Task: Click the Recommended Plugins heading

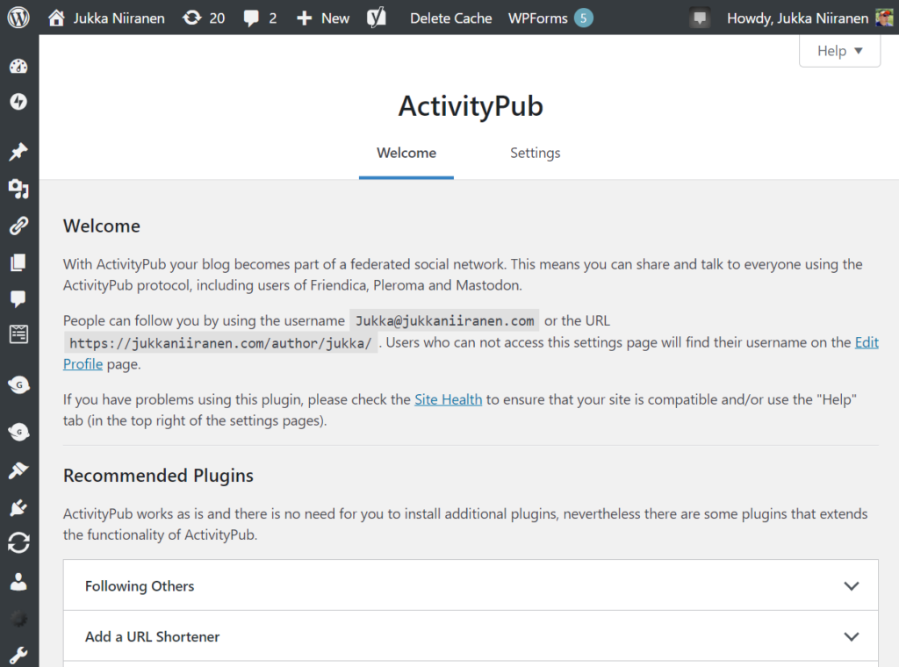Action: (158, 476)
